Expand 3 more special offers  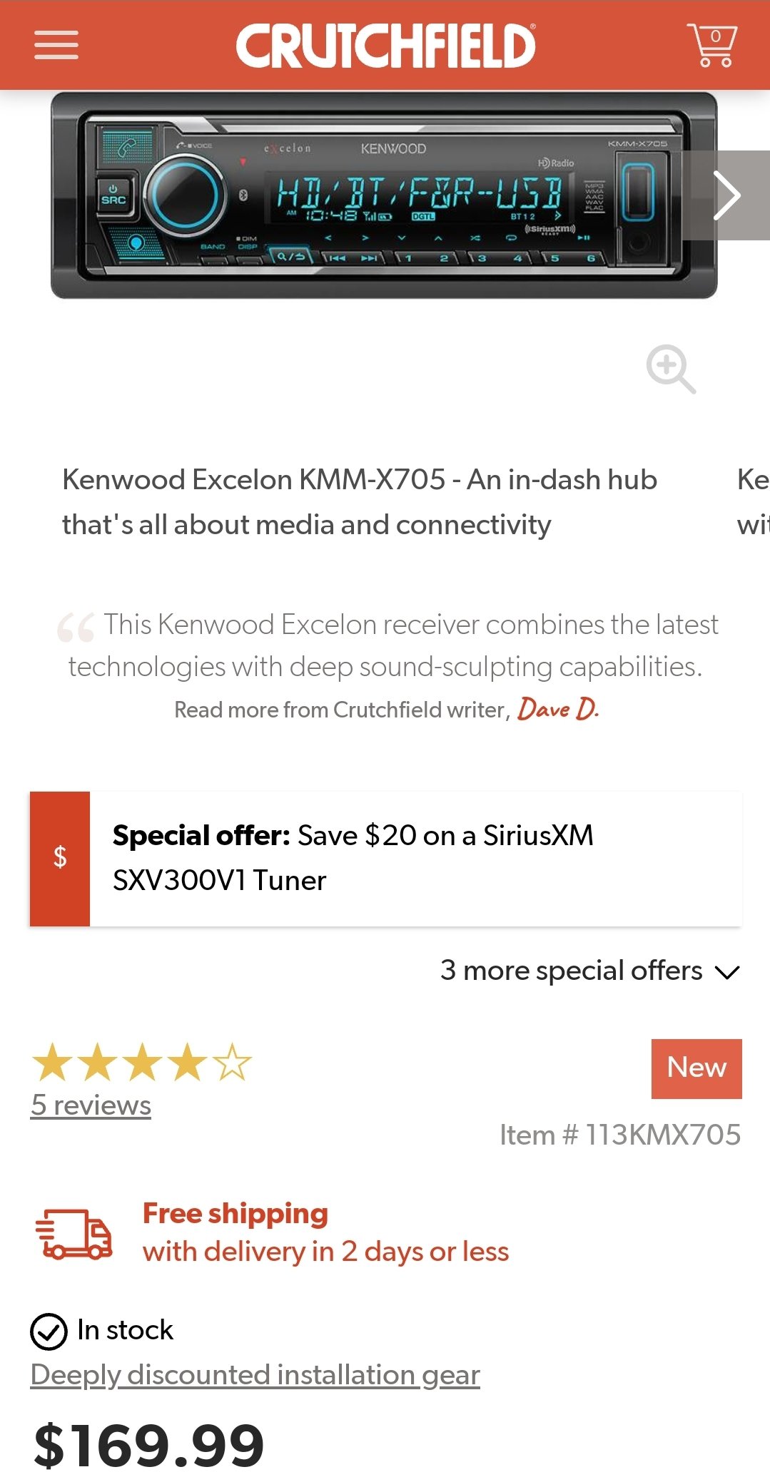click(x=589, y=971)
